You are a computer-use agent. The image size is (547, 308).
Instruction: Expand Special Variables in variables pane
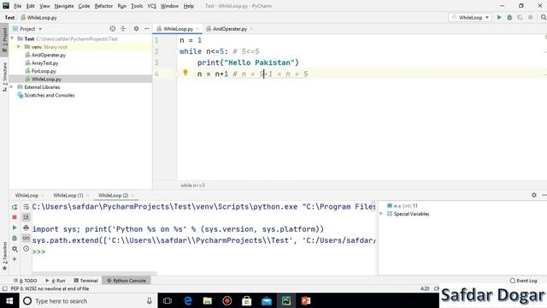(x=381, y=214)
